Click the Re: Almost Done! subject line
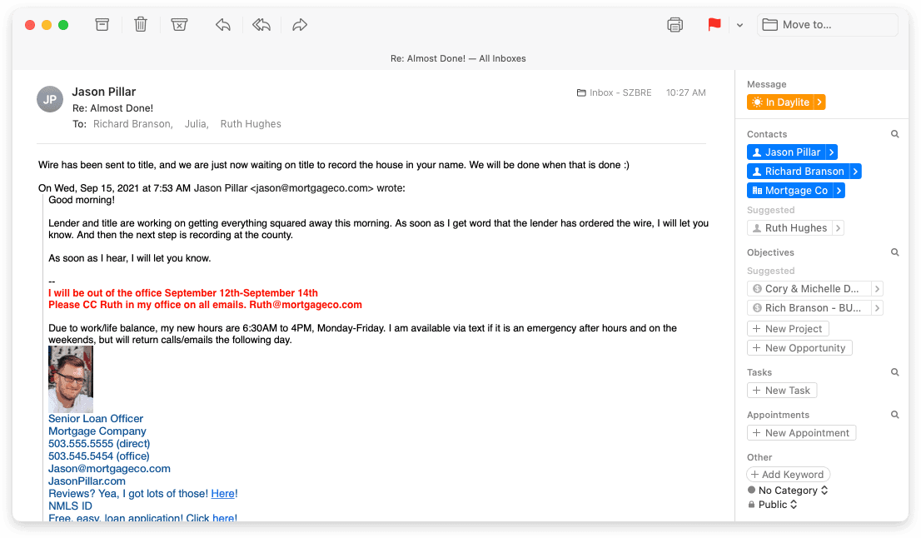 coord(112,108)
